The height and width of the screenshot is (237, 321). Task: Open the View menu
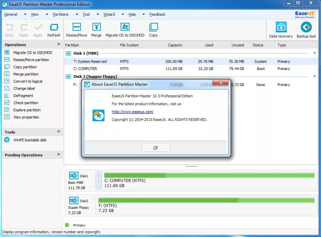coord(35,14)
